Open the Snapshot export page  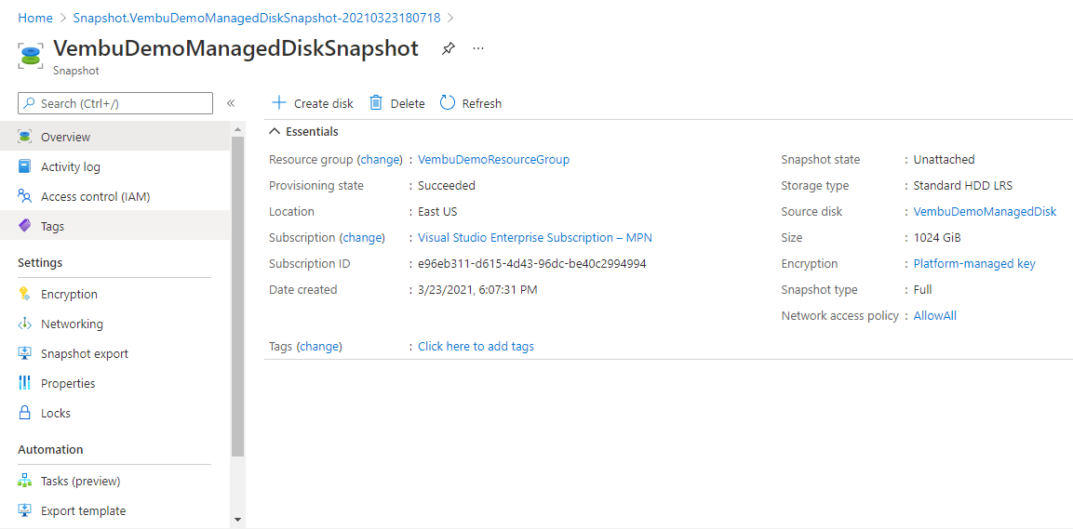click(x=115, y=353)
